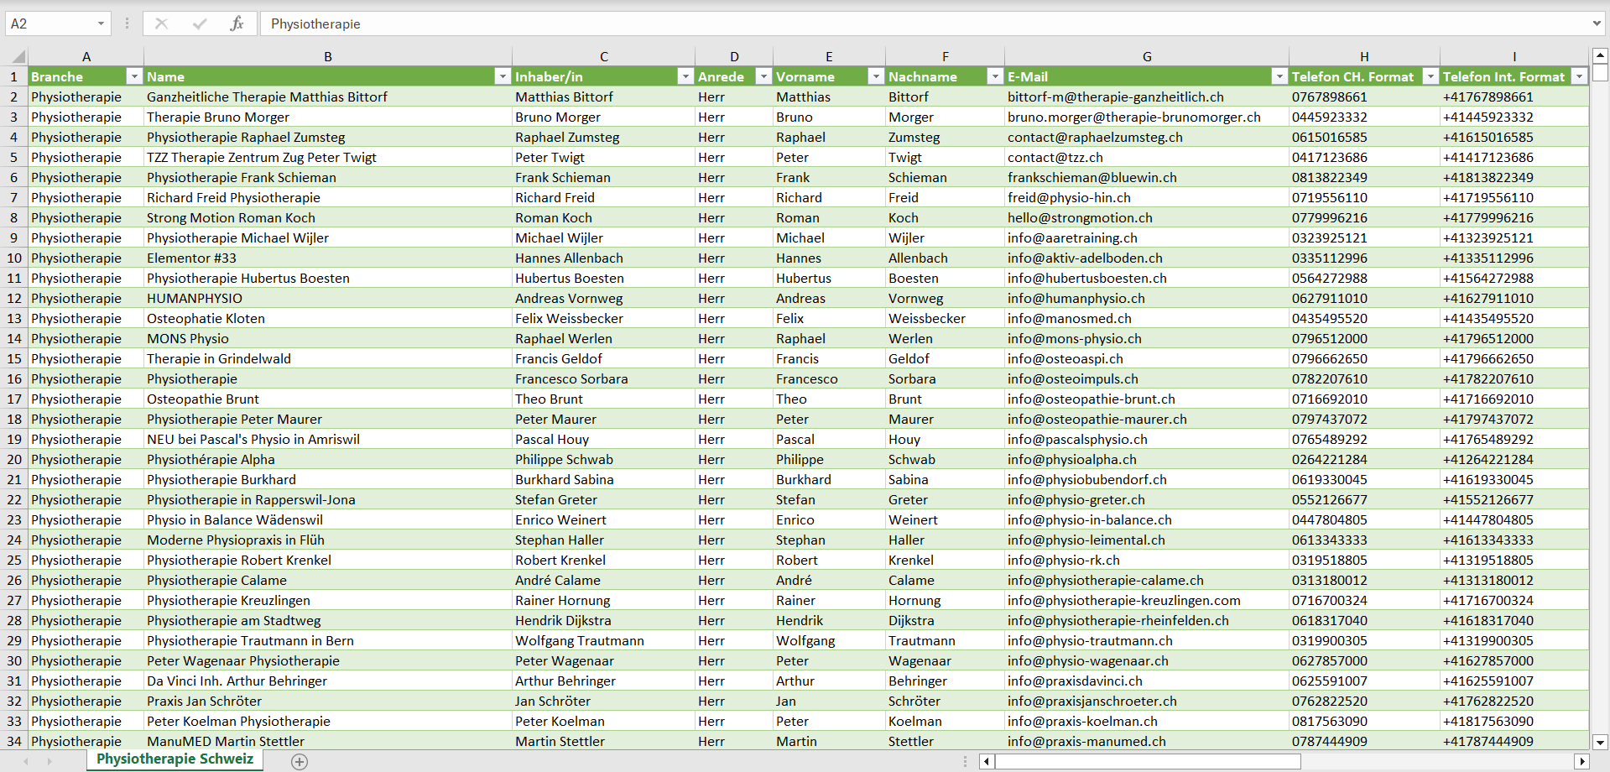
Task: Select the cell 'info@pascalsphysio.ch'
Action: pyautogui.click(x=1147, y=439)
